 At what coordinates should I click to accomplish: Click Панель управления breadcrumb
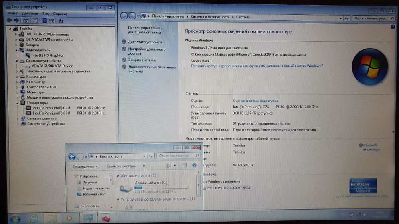[168, 16]
